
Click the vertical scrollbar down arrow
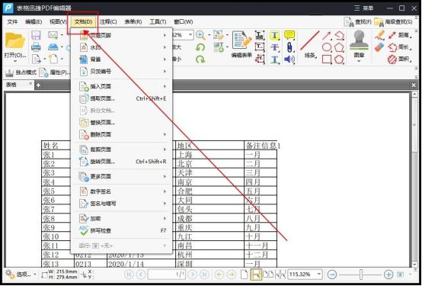pos(414,265)
